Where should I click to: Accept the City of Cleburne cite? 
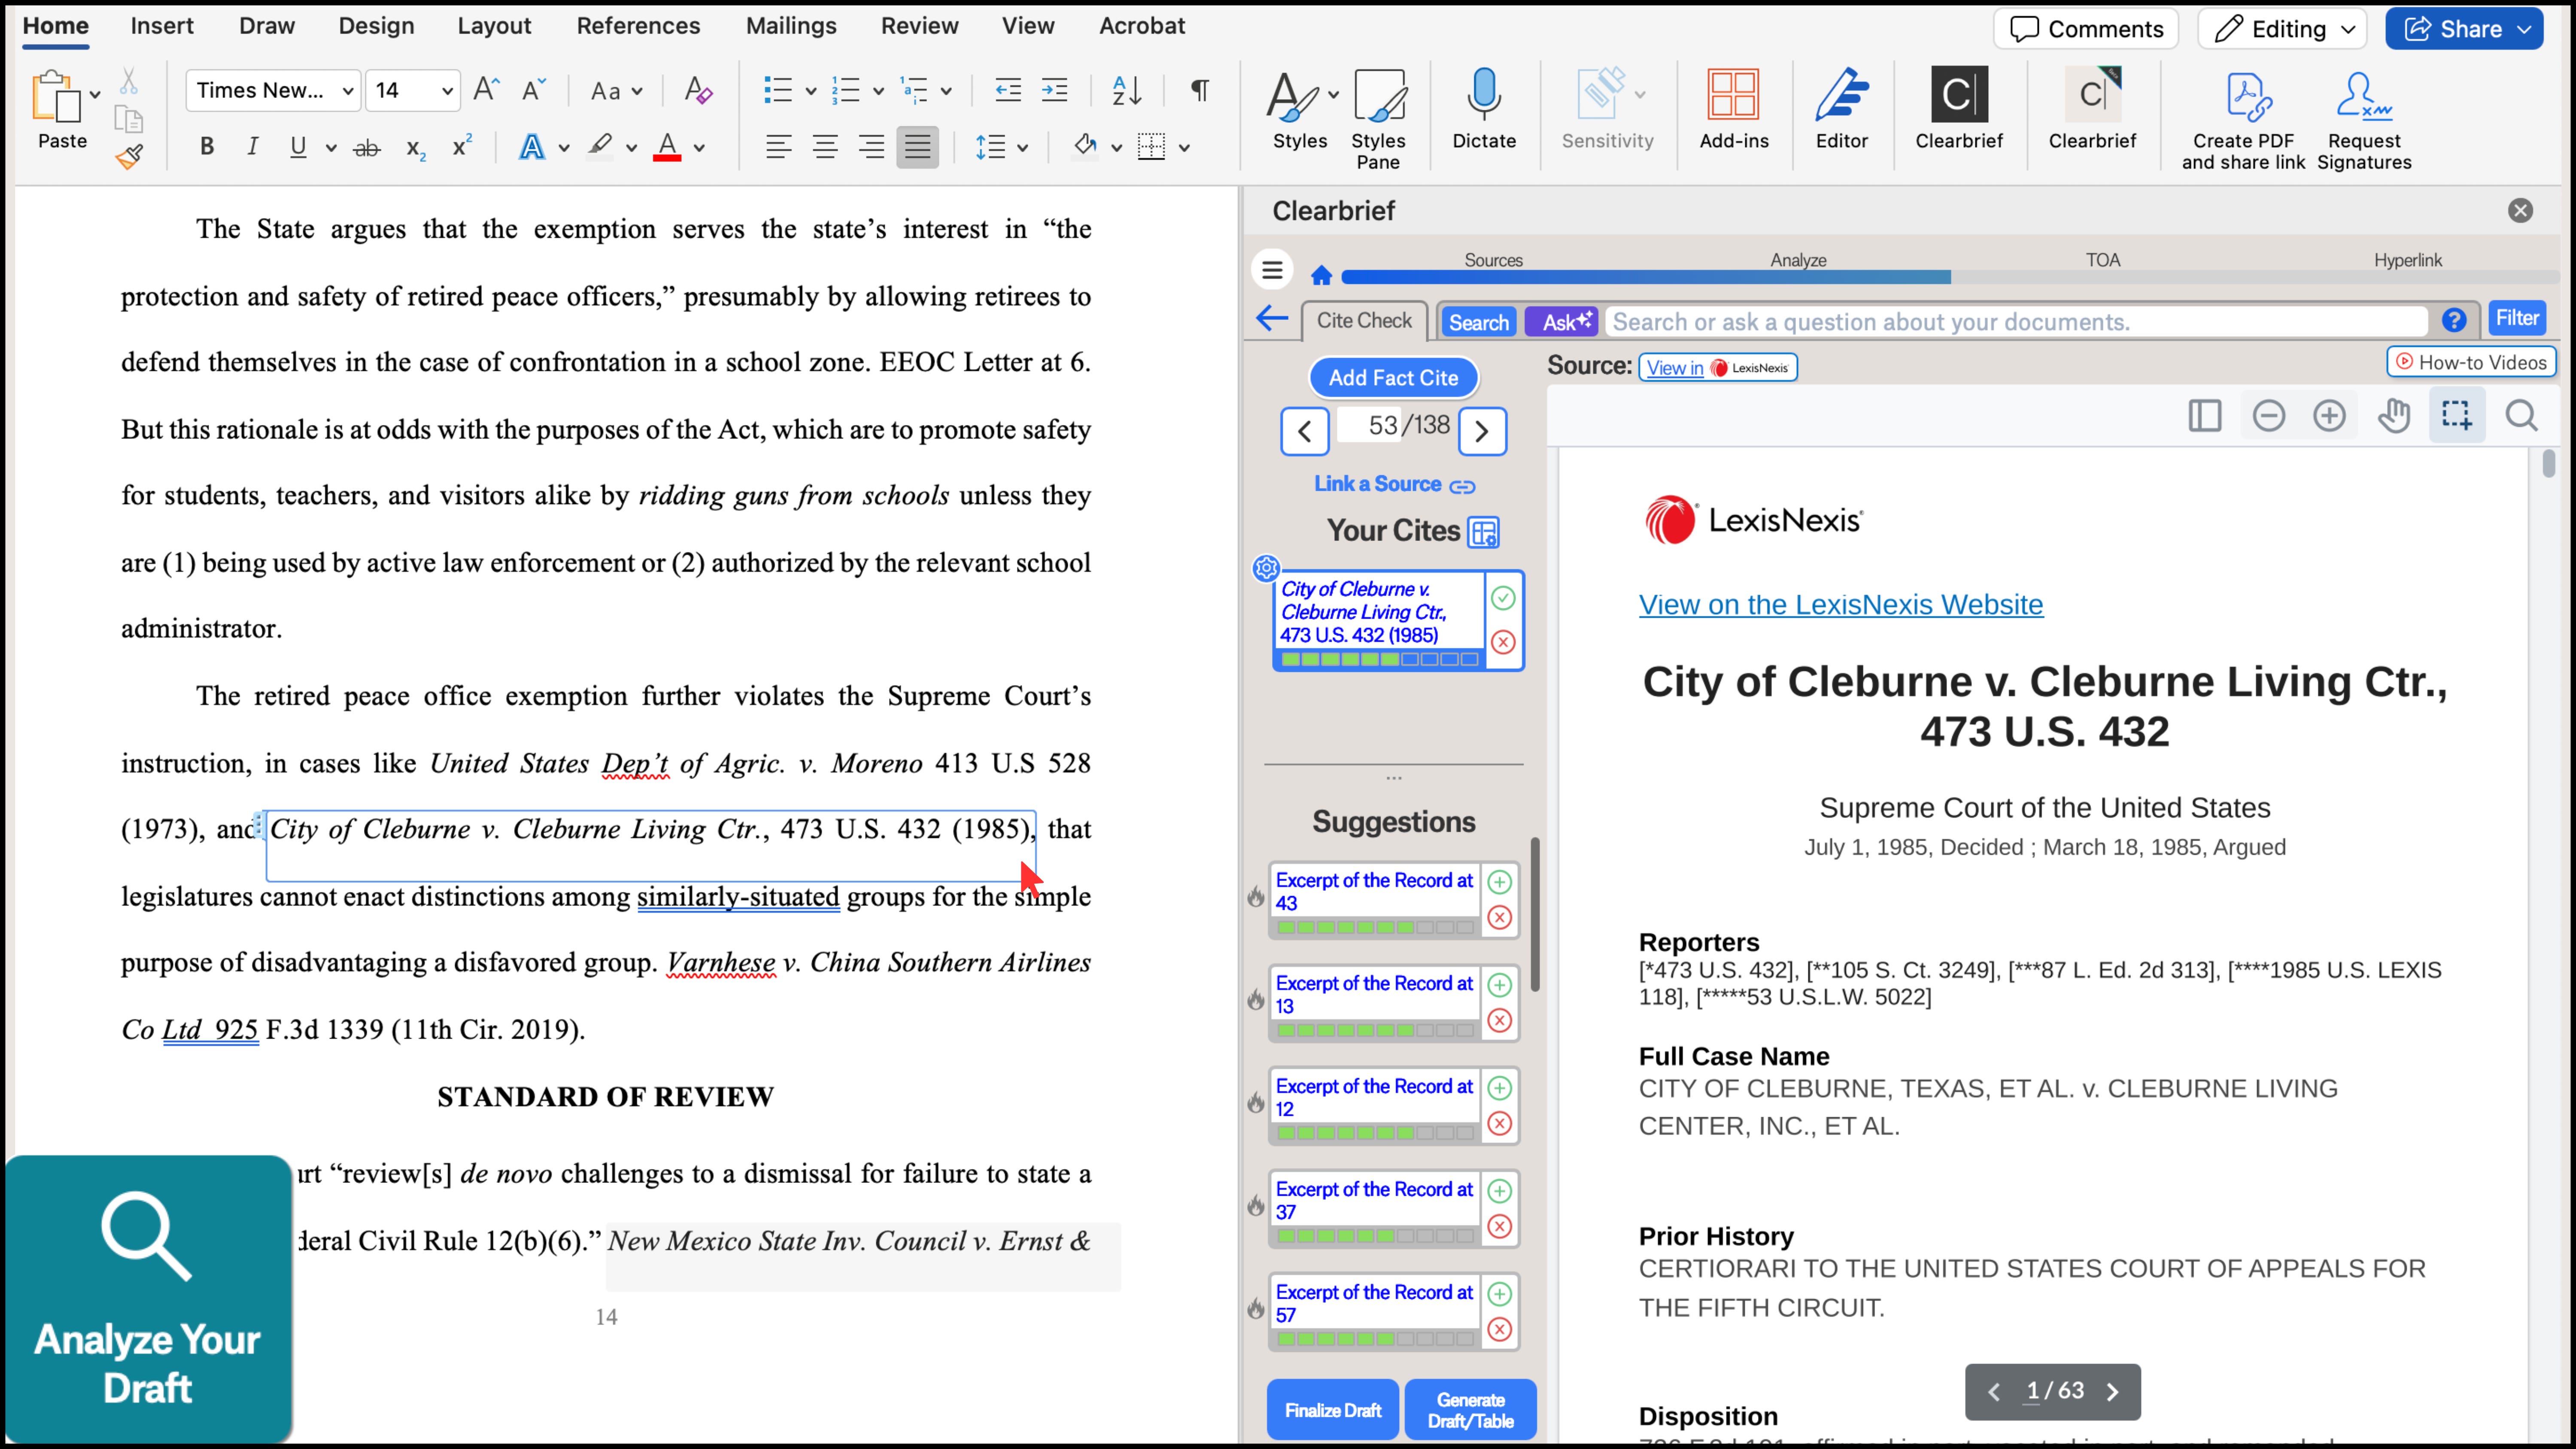point(1503,598)
